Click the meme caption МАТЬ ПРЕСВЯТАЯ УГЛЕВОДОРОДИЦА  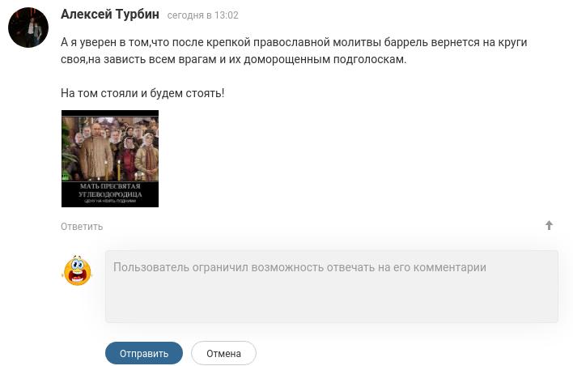110,190
